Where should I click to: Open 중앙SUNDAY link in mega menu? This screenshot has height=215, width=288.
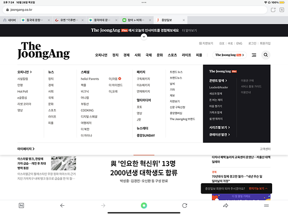(146, 135)
